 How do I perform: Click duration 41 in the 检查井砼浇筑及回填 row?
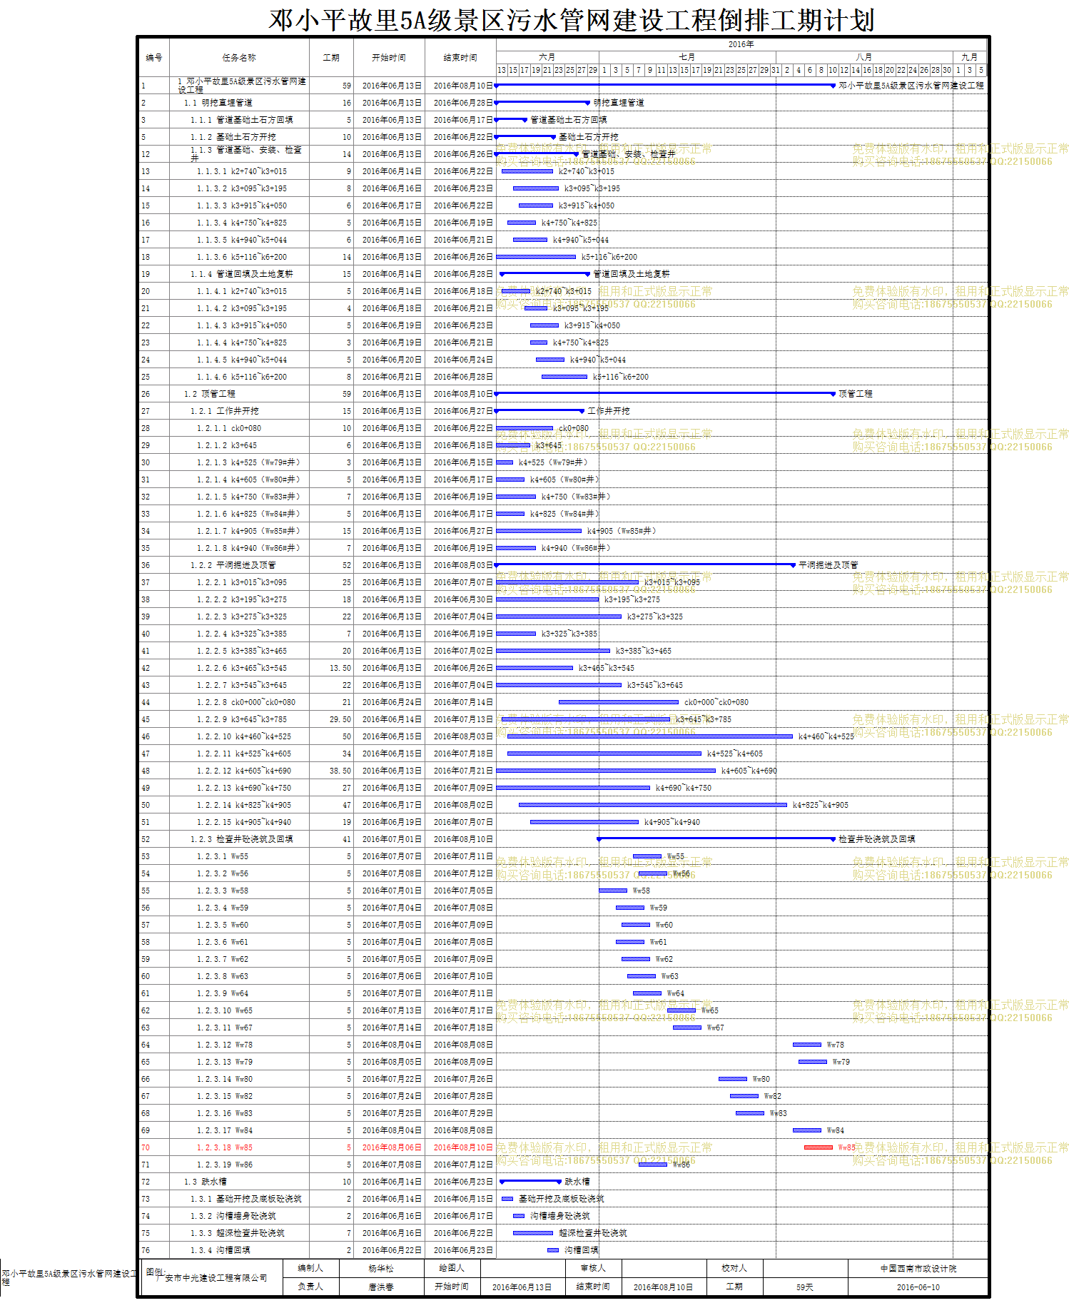[x=347, y=839]
